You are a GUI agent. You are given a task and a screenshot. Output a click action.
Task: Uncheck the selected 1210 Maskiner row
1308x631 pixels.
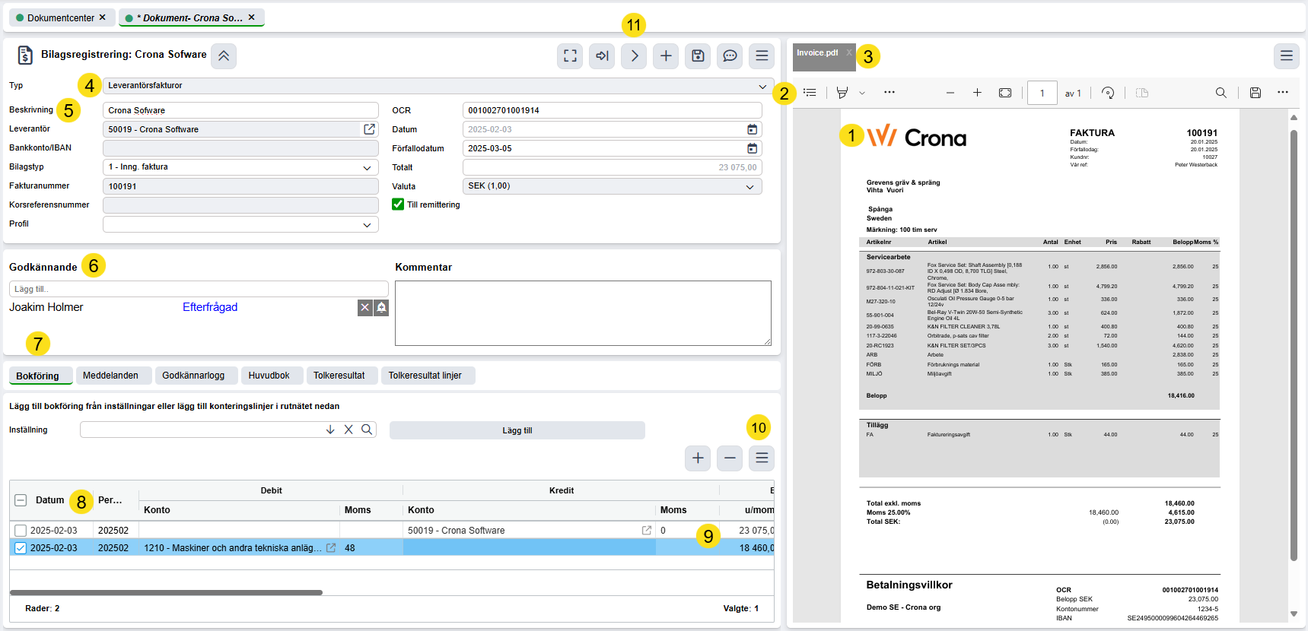(21, 548)
